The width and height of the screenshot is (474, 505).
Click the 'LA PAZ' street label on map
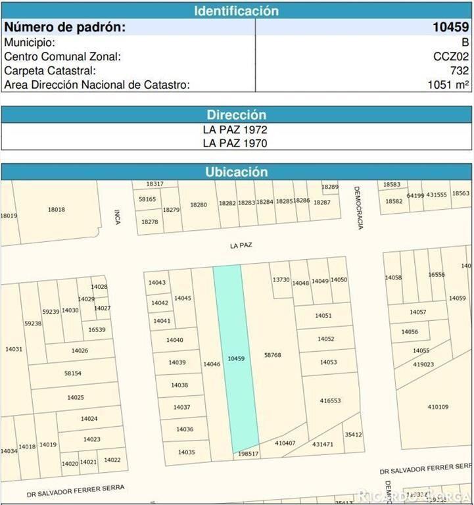pyautogui.click(x=241, y=246)
